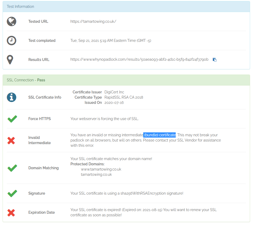254x226 pixels.
Task: Click the 'Certificate Type' field label
Action: 88,97
